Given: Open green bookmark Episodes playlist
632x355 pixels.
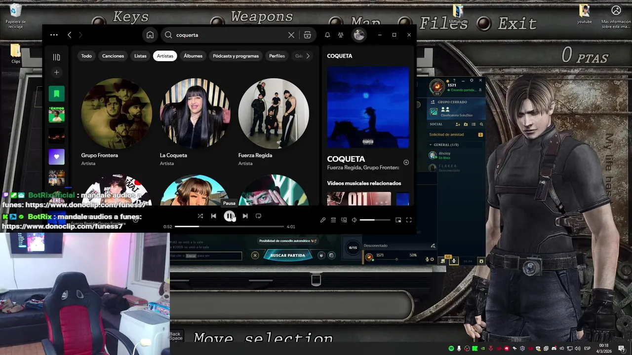Looking at the screenshot, I should 56,94.
